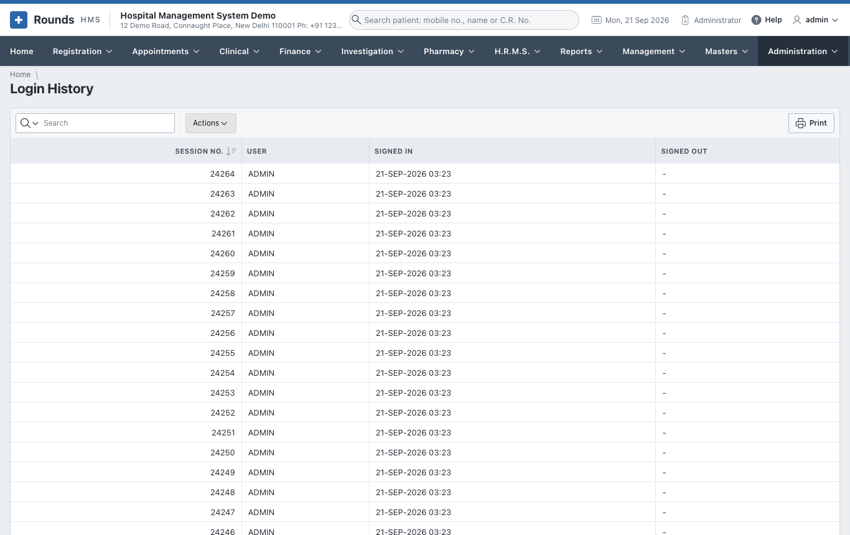
Task: Open the Investigation menu
Action: (x=372, y=51)
